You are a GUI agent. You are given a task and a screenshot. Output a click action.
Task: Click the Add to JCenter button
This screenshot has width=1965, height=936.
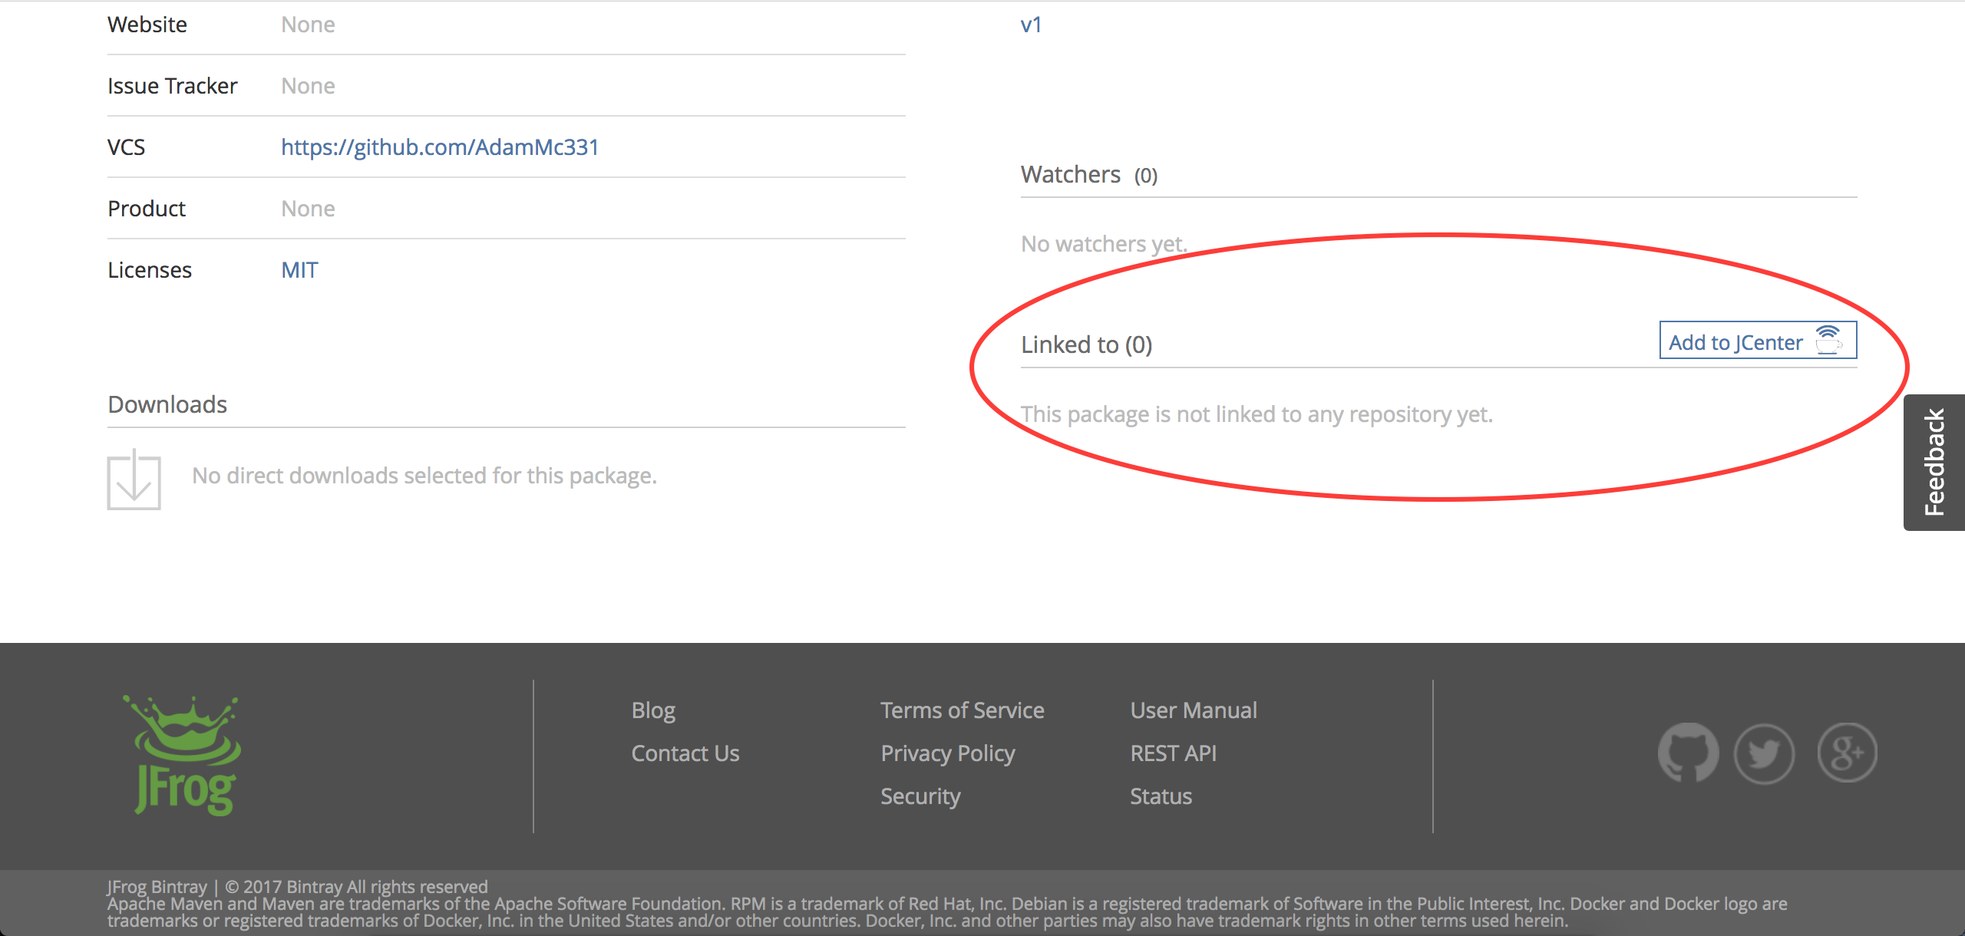coord(1757,341)
